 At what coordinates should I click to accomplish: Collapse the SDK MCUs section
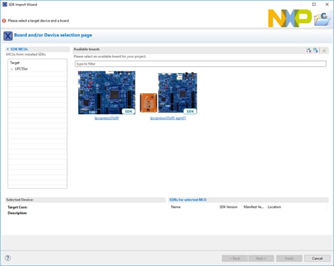7,49
